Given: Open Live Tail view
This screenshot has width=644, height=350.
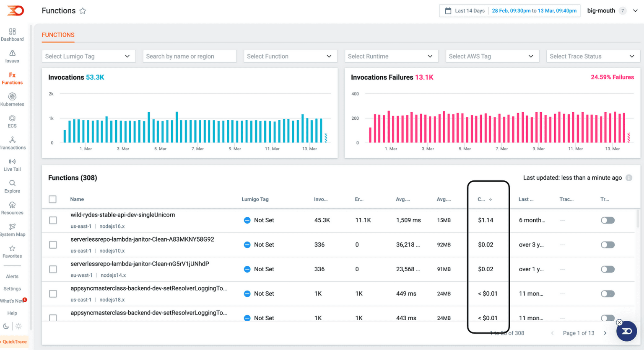Looking at the screenshot, I should coord(12,165).
